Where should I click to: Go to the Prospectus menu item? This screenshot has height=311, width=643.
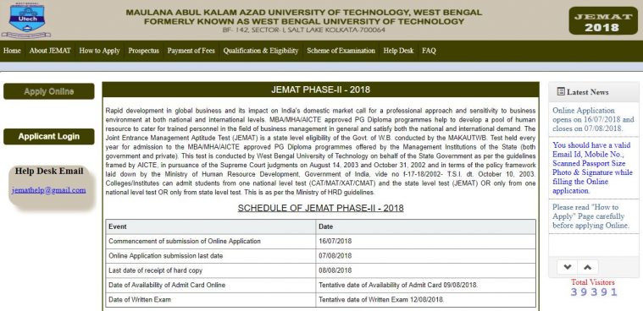143,51
